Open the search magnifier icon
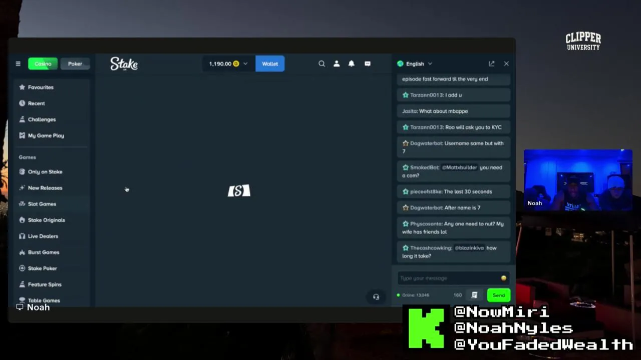Image resolution: width=641 pixels, height=360 pixels. (x=322, y=63)
